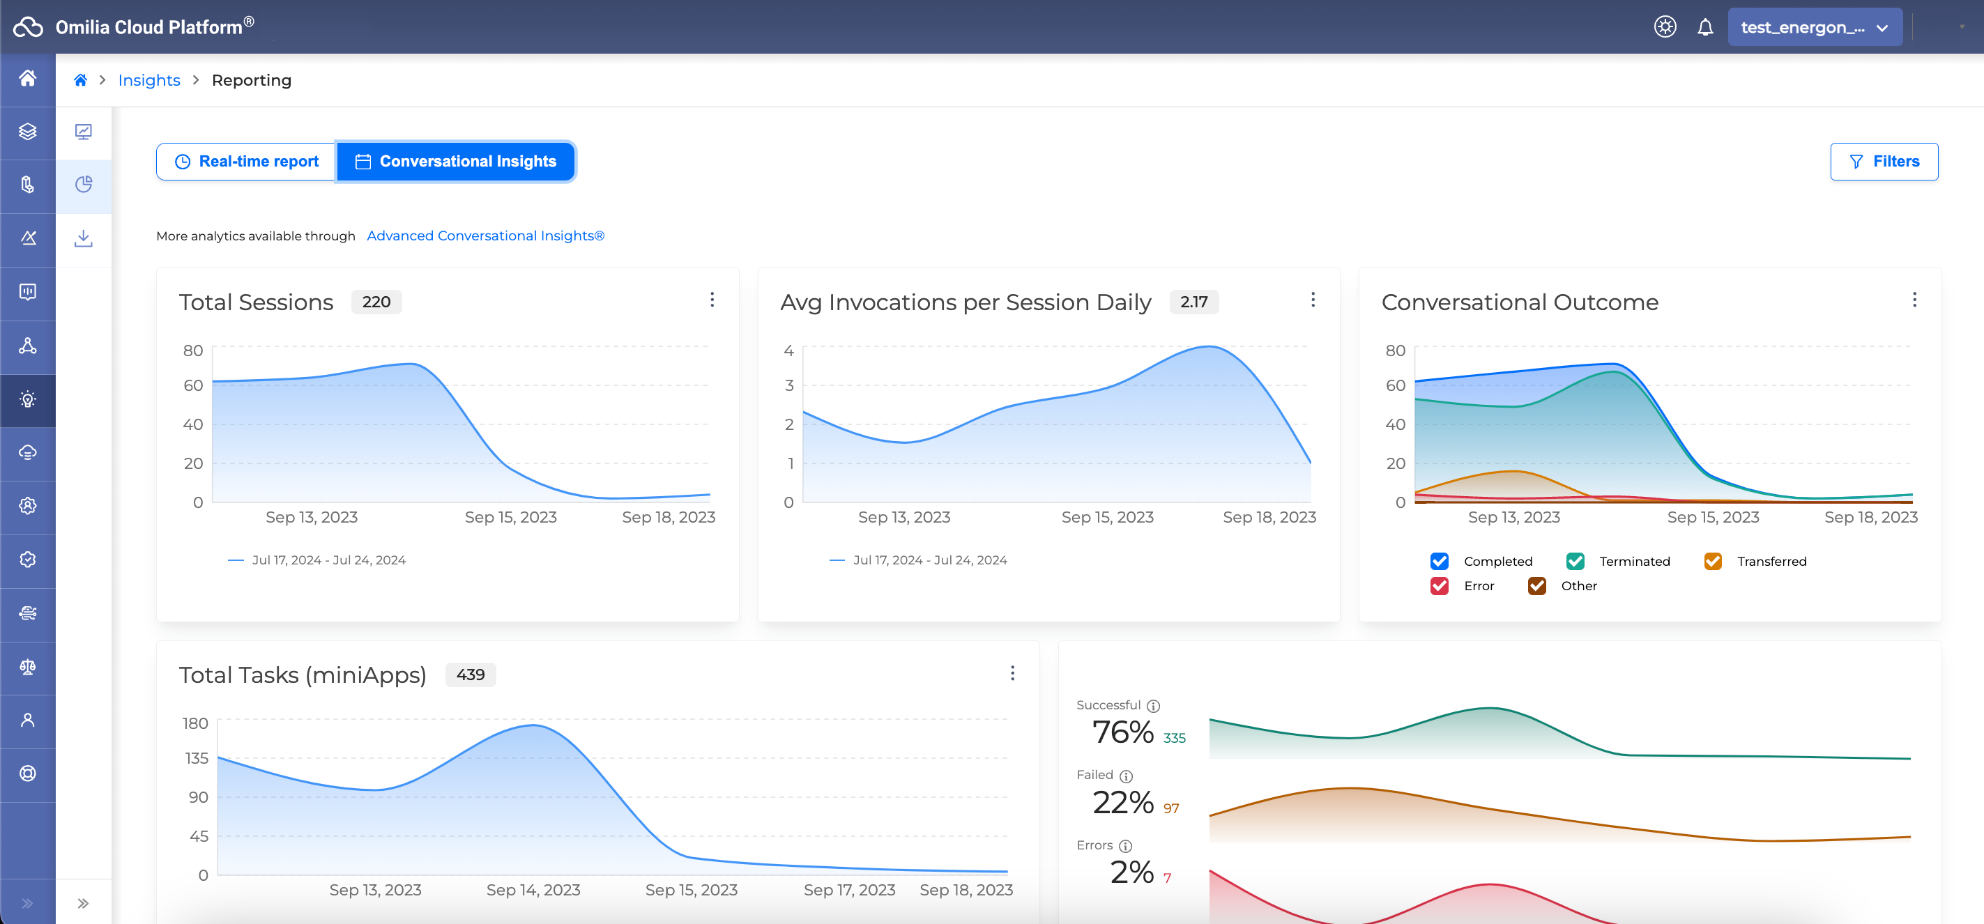Click the layers stack icon in sidebar
The image size is (1984, 924).
[28, 132]
